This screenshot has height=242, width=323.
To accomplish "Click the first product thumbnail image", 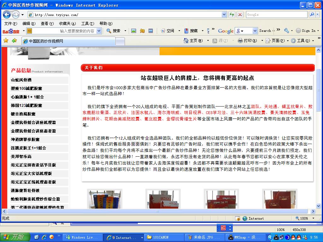I will [104, 199].
